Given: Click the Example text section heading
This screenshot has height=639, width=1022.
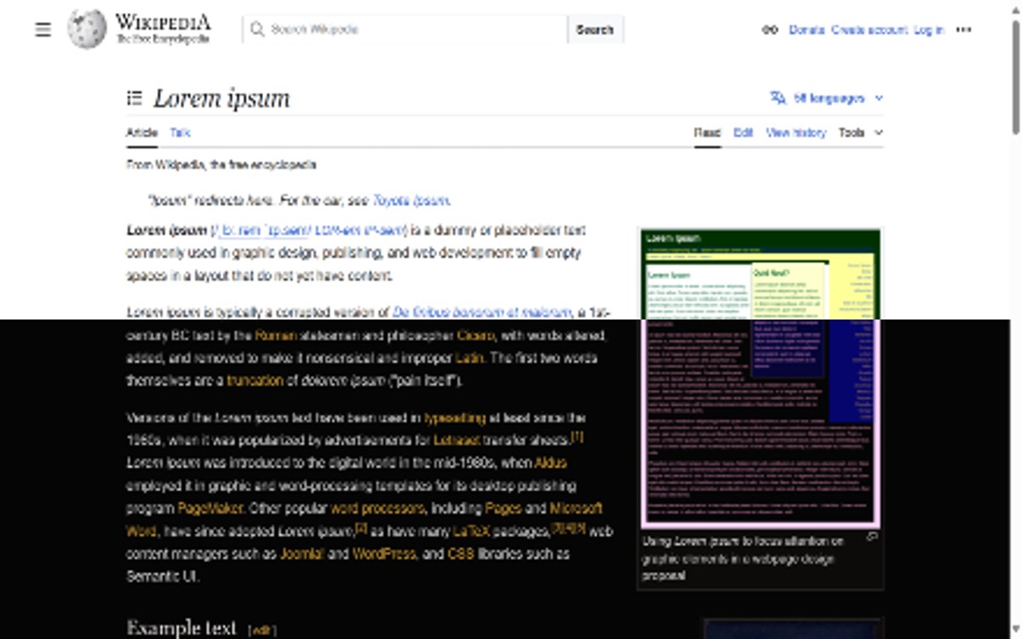Looking at the screenshot, I should [x=181, y=628].
